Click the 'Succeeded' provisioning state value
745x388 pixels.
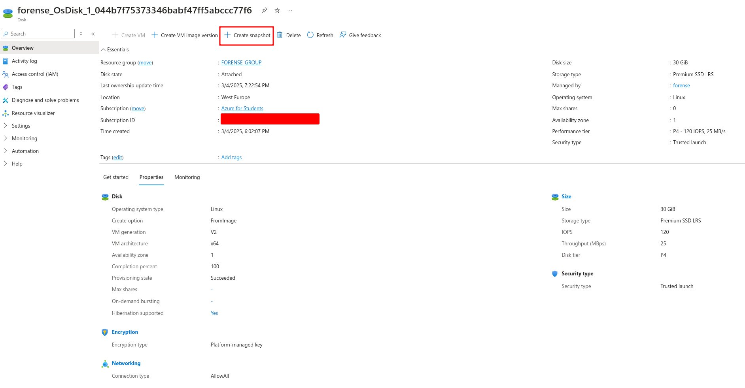point(223,278)
